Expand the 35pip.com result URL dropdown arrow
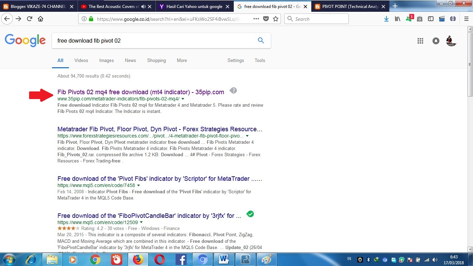 (x=183, y=99)
